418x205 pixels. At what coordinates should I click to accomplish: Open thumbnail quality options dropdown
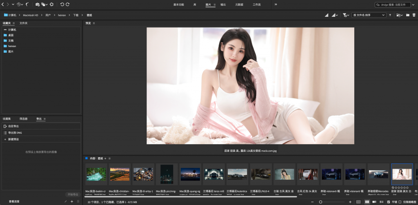(335, 15)
